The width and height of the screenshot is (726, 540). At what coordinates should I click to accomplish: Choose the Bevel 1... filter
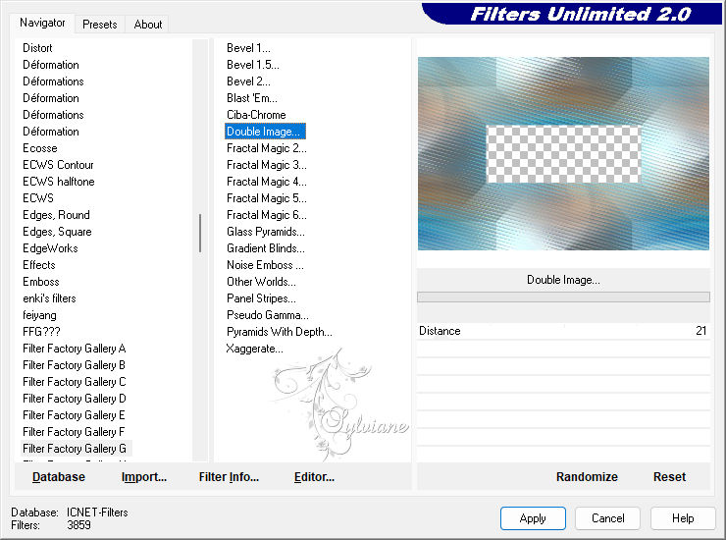(x=248, y=48)
